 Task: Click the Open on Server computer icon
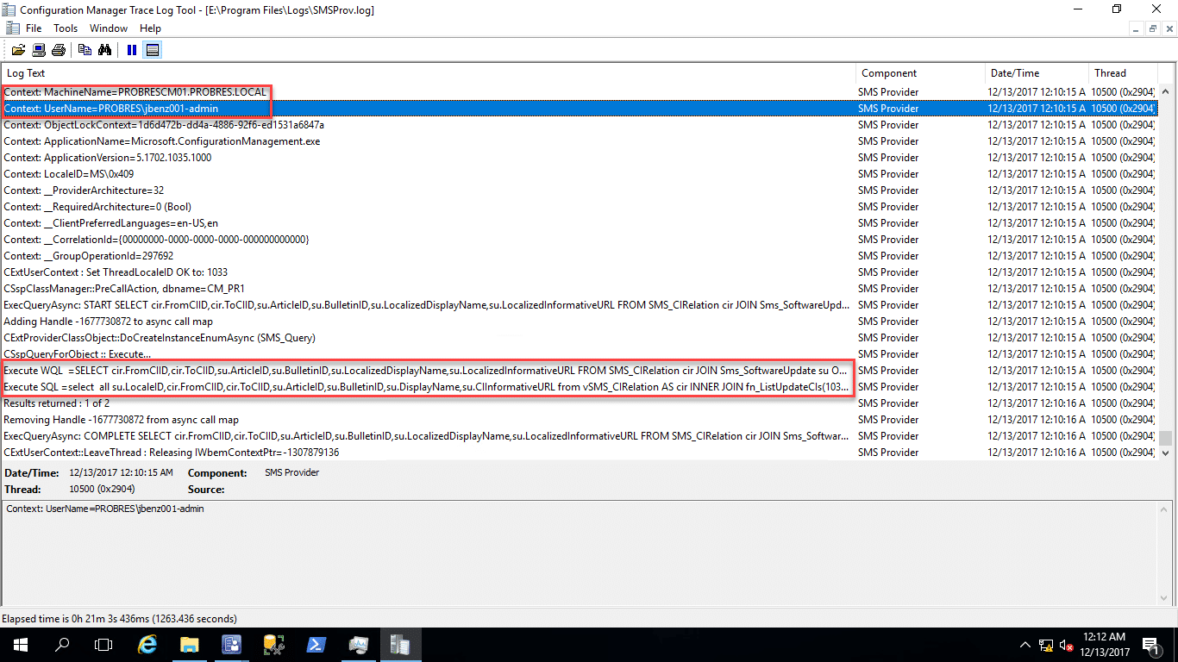click(x=39, y=50)
